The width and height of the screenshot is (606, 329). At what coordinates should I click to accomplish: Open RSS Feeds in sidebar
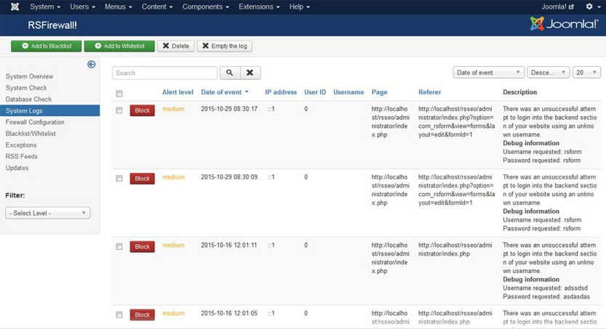tap(22, 156)
